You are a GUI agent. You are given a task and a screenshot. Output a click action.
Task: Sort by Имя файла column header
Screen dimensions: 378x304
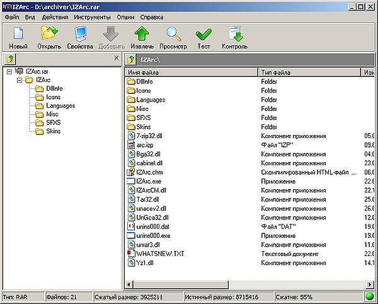click(x=192, y=72)
